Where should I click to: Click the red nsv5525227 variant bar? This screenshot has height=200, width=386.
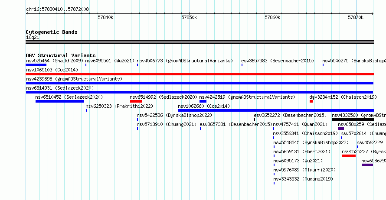click(349, 156)
